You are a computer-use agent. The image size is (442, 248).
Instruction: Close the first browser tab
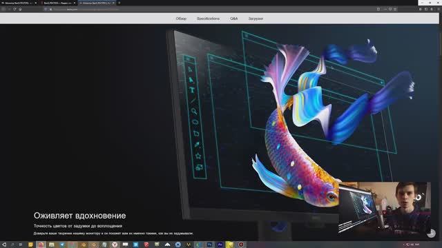[36, 3]
